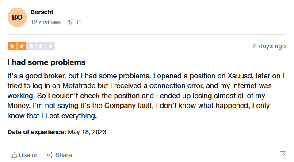Image resolution: width=294 pixels, height=162 pixels.
Task: Click the May 18, 2023 date
Action: 87,132
